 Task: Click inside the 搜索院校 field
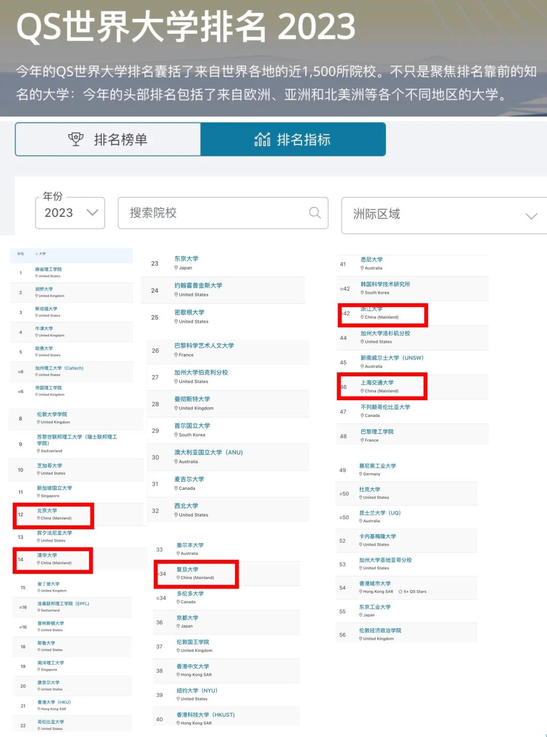(x=223, y=213)
